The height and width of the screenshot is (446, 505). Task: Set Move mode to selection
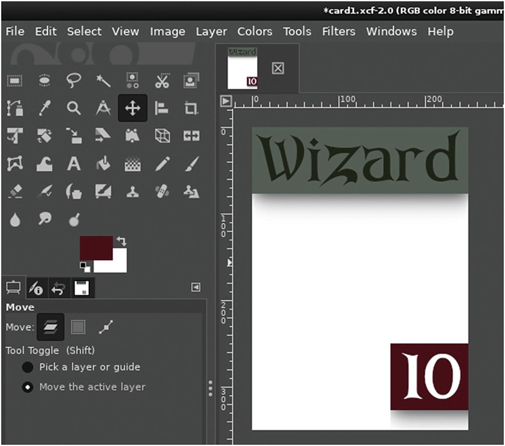click(x=78, y=327)
